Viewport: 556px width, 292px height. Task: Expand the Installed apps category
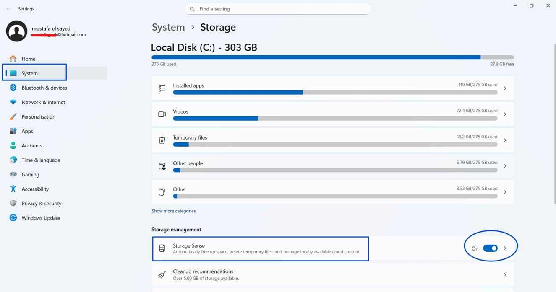(505, 88)
